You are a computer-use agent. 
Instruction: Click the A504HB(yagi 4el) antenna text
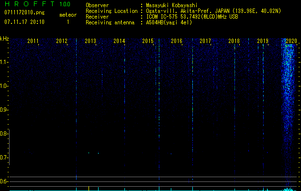pyautogui.click(x=169, y=22)
